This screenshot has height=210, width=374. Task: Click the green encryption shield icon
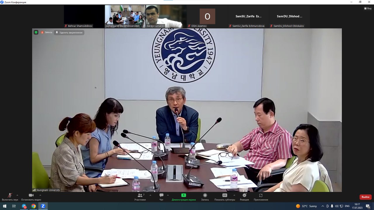[36, 32]
